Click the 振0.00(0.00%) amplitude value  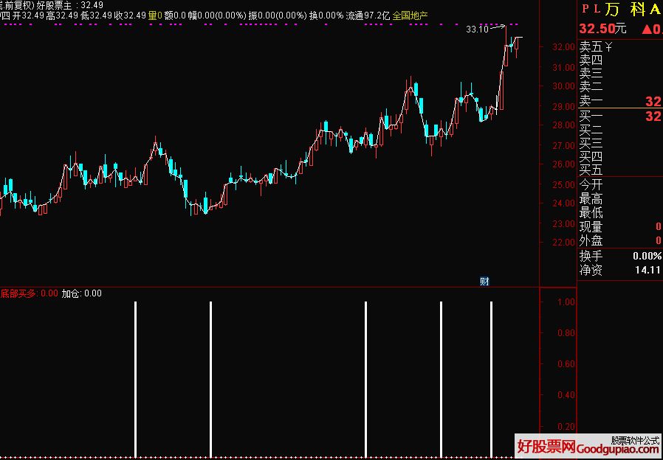point(278,16)
